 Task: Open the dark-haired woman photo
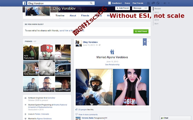pyautogui.click(x=131, y=87)
